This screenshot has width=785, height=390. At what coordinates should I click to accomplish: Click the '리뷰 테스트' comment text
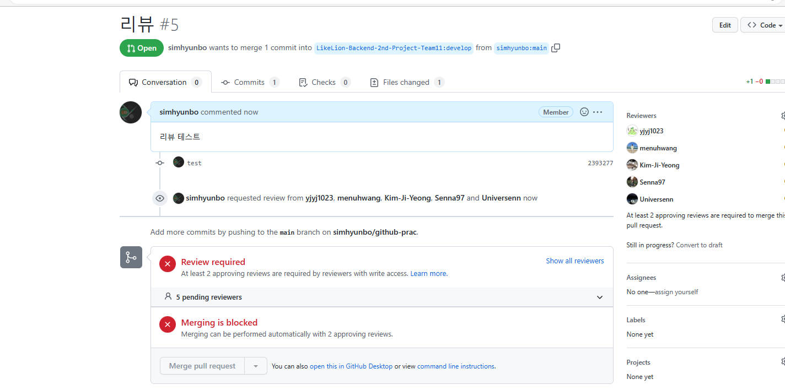click(x=180, y=137)
